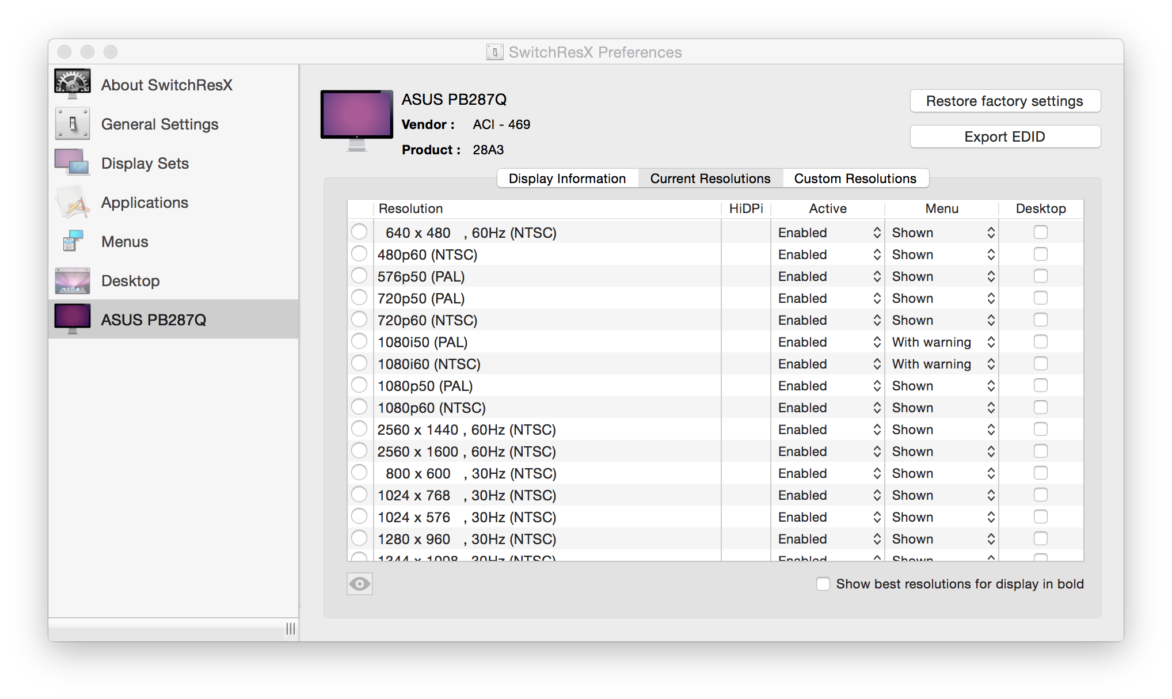Check the Desktop box for 1080i50 (PAL)
This screenshot has height=699, width=1172.
click(x=1041, y=341)
